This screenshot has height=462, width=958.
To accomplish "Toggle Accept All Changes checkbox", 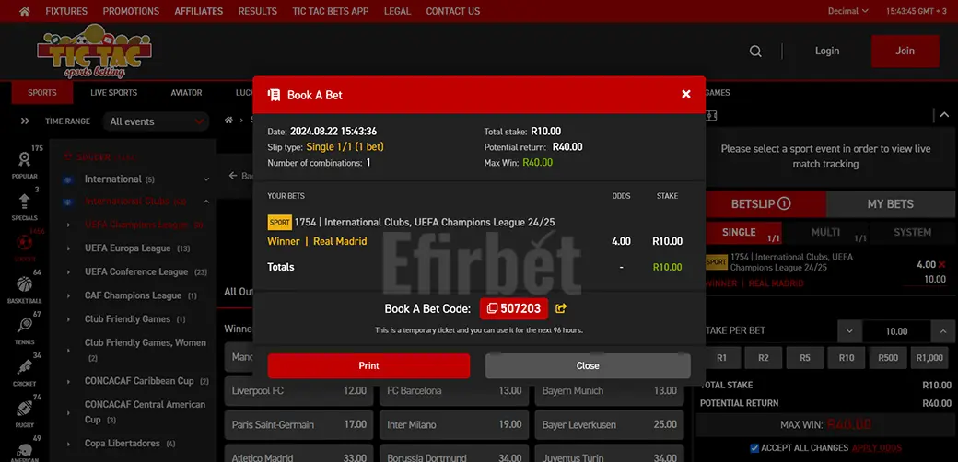I will 754,448.
